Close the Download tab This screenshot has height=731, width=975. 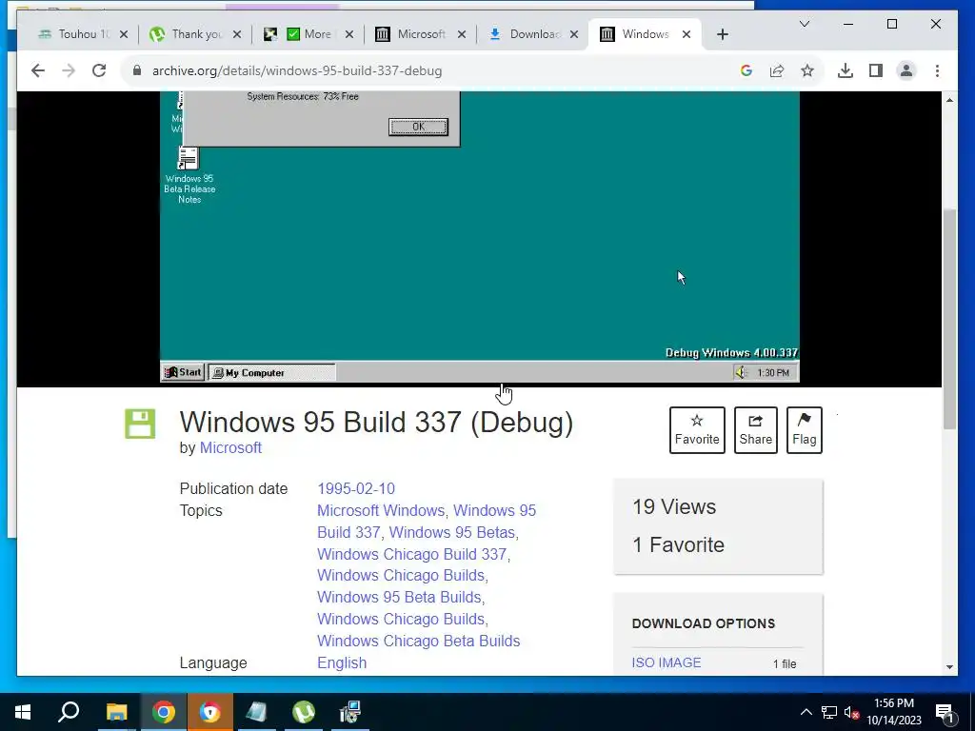(x=574, y=34)
